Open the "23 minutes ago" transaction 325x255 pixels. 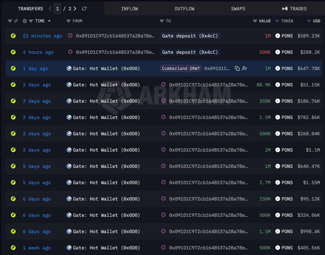click(42, 36)
